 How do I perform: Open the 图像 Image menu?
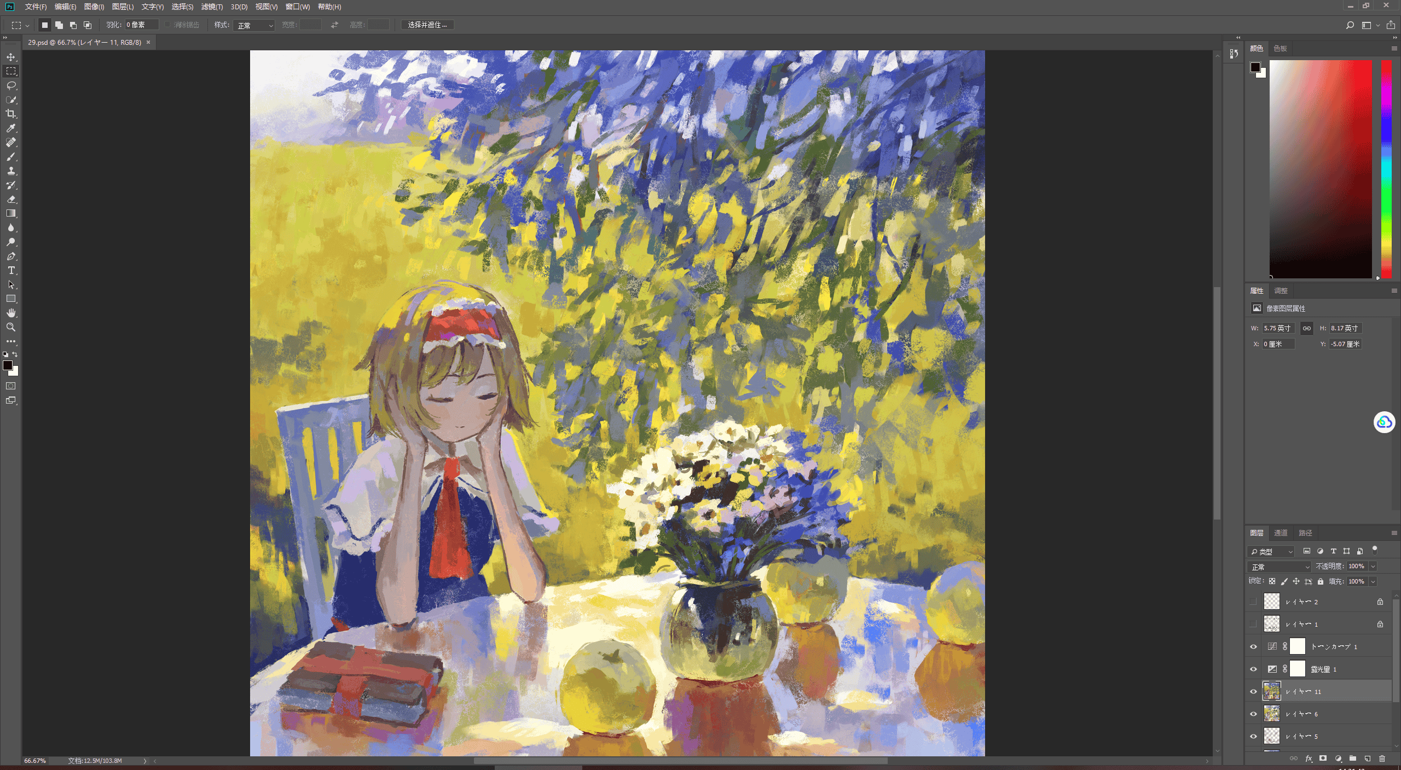tap(94, 7)
